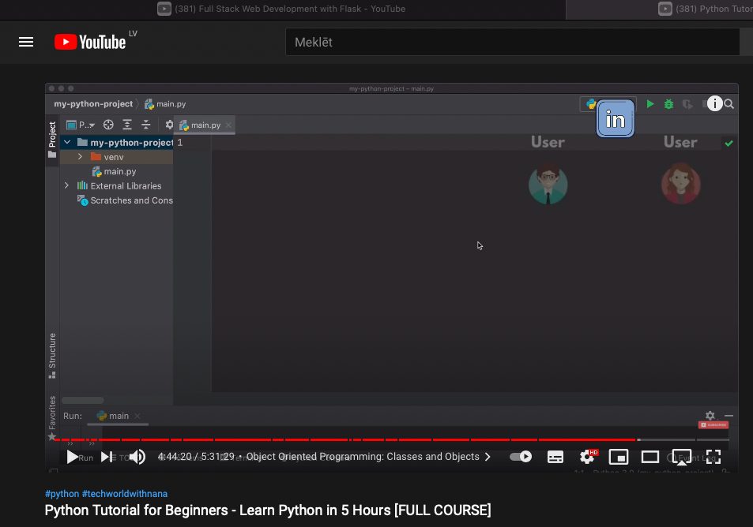Switch to miniplayer mode

click(619, 457)
